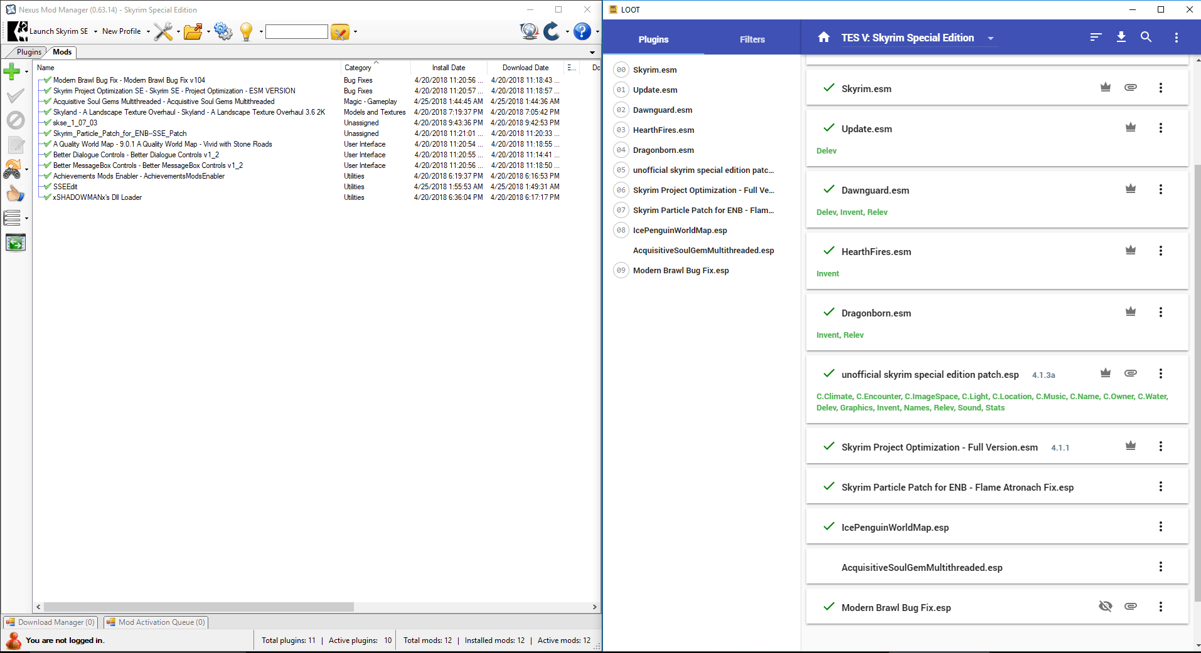This screenshot has width=1201, height=653.
Task: Click the crown master-file icon on Skyrim.esm card
Action: [1106, 88]
